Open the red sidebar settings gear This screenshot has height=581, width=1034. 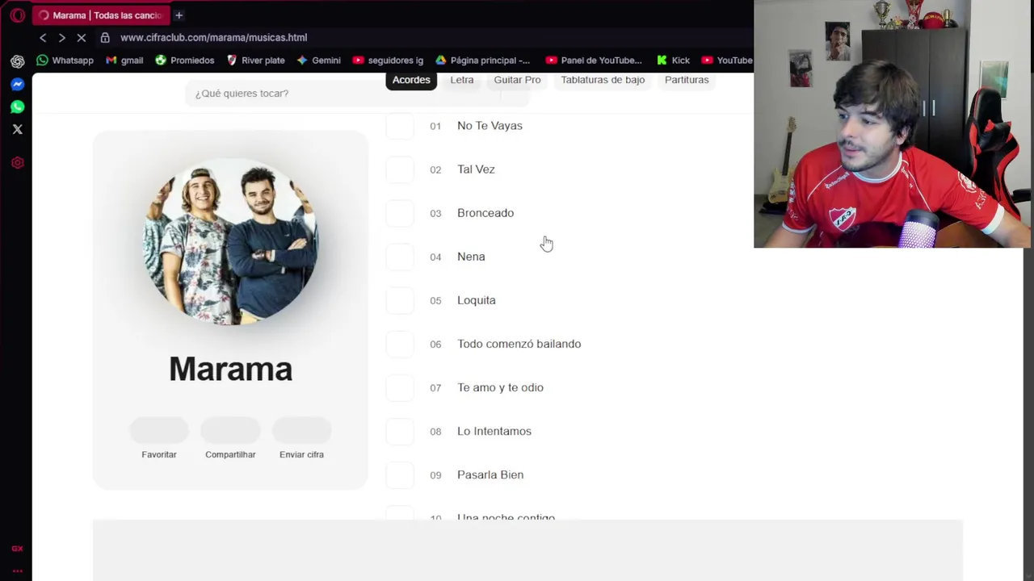17,163
